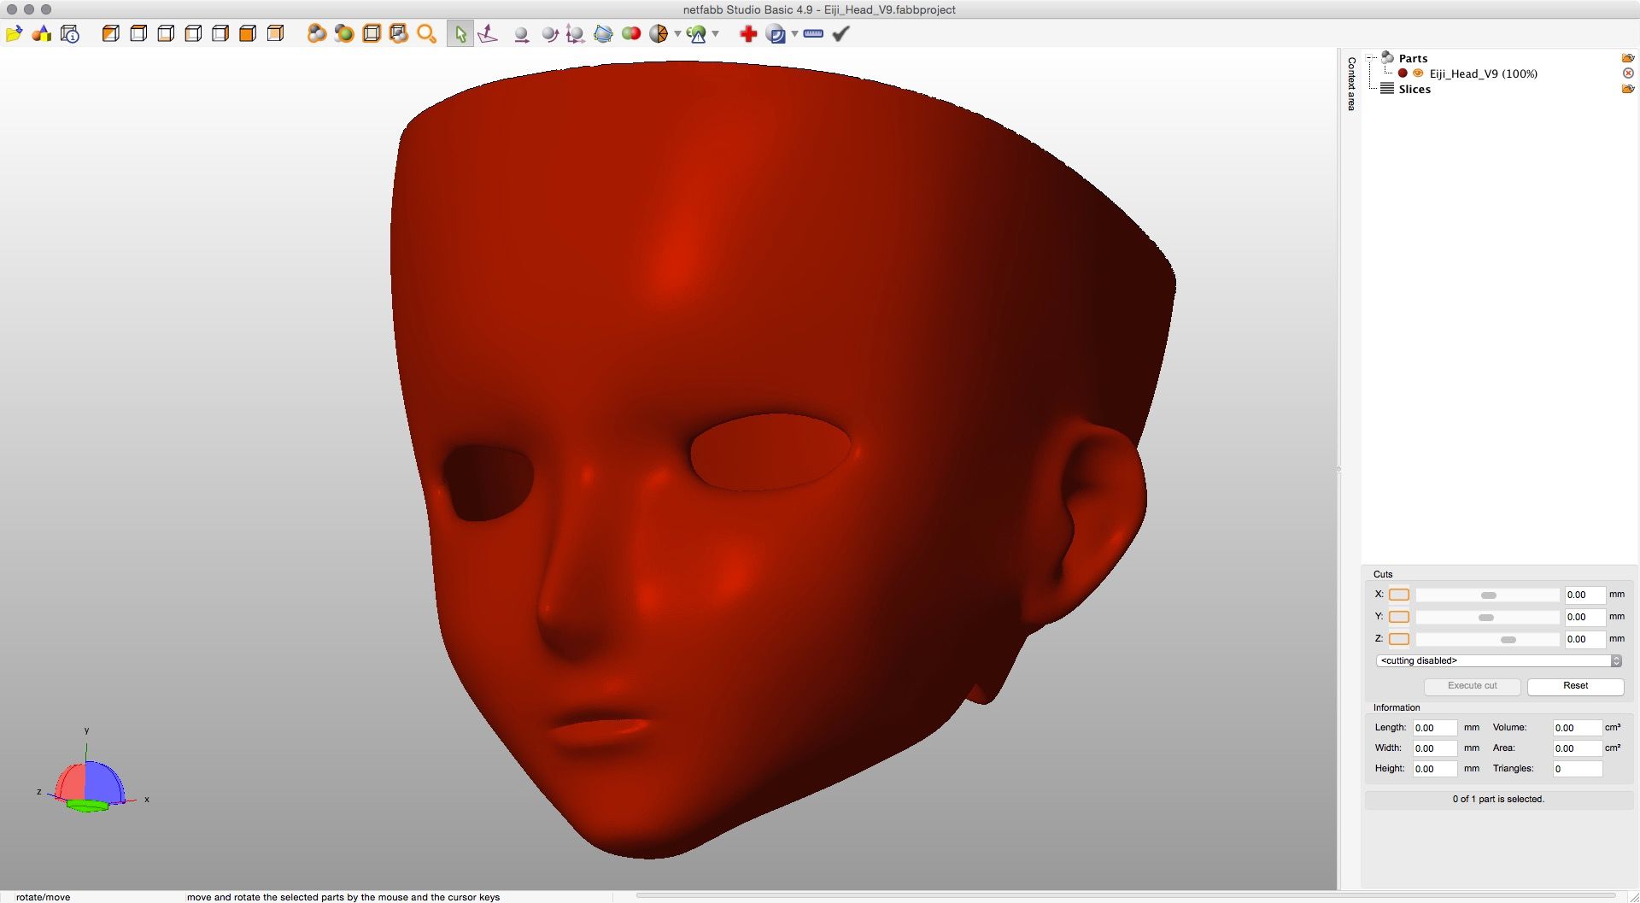
Task: Click the red cross repair tool
Action: click(x=748, y=34)
